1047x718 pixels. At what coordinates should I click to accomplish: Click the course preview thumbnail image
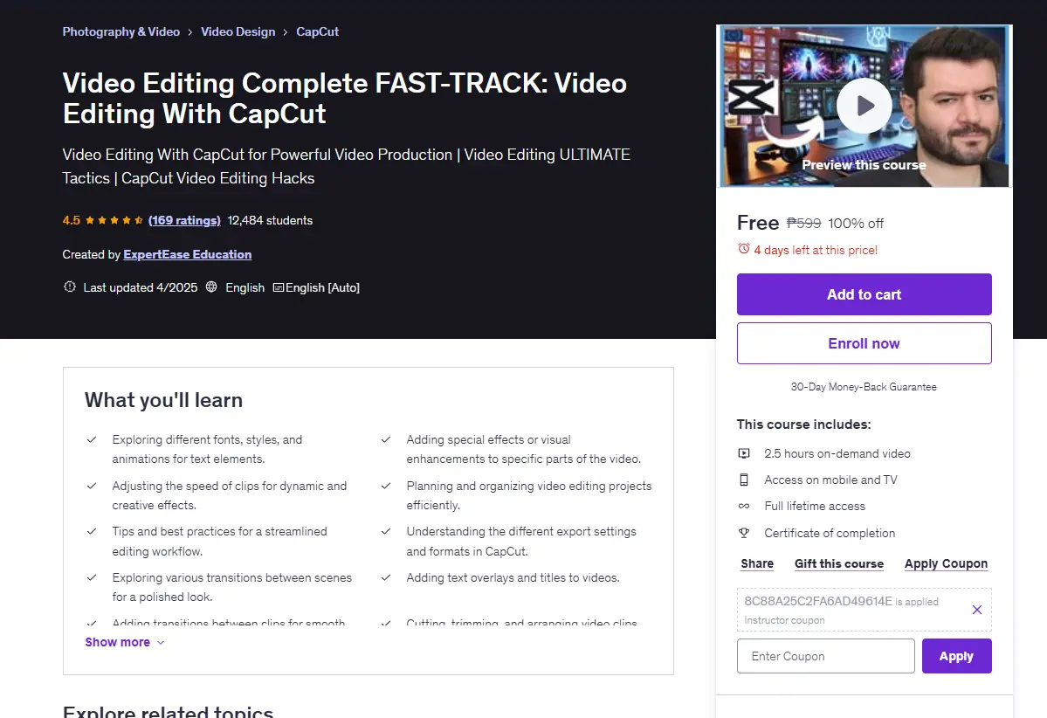864,106
